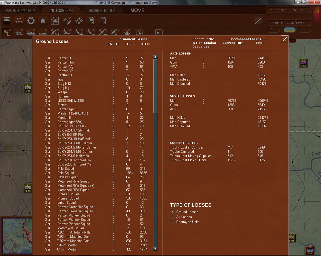The height and width of the screenshot is (256, 321).
Task: Click the losses list scroll down arrow
Action: [x=155, y=249]
